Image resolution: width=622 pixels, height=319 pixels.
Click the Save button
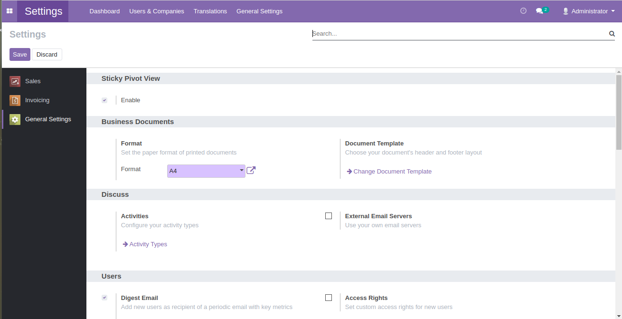click(x=19, y=55)
